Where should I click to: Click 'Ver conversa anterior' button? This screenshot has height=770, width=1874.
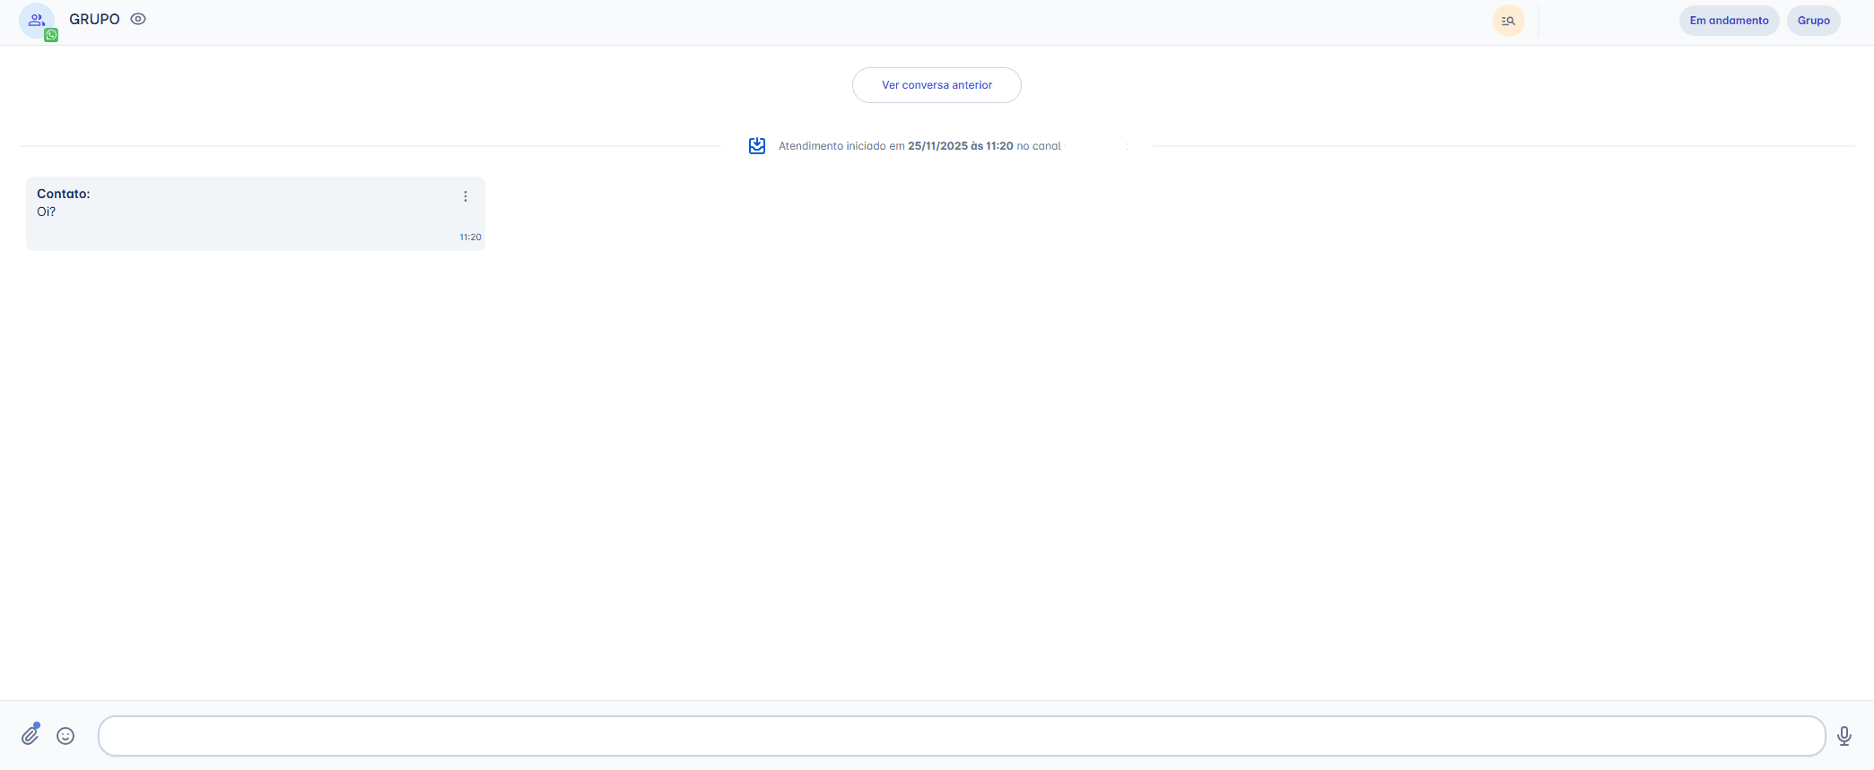pyautogui.click(x=937, y=85)
